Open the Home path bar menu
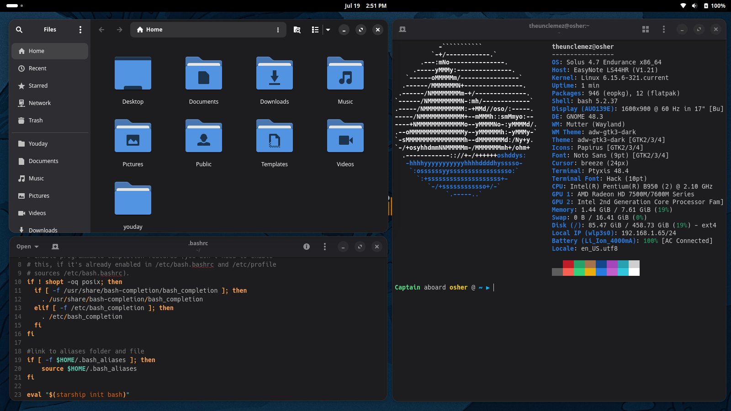 pos(278,30)
